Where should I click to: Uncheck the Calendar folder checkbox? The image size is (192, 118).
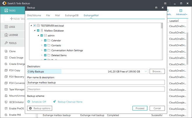click(45, 40)
